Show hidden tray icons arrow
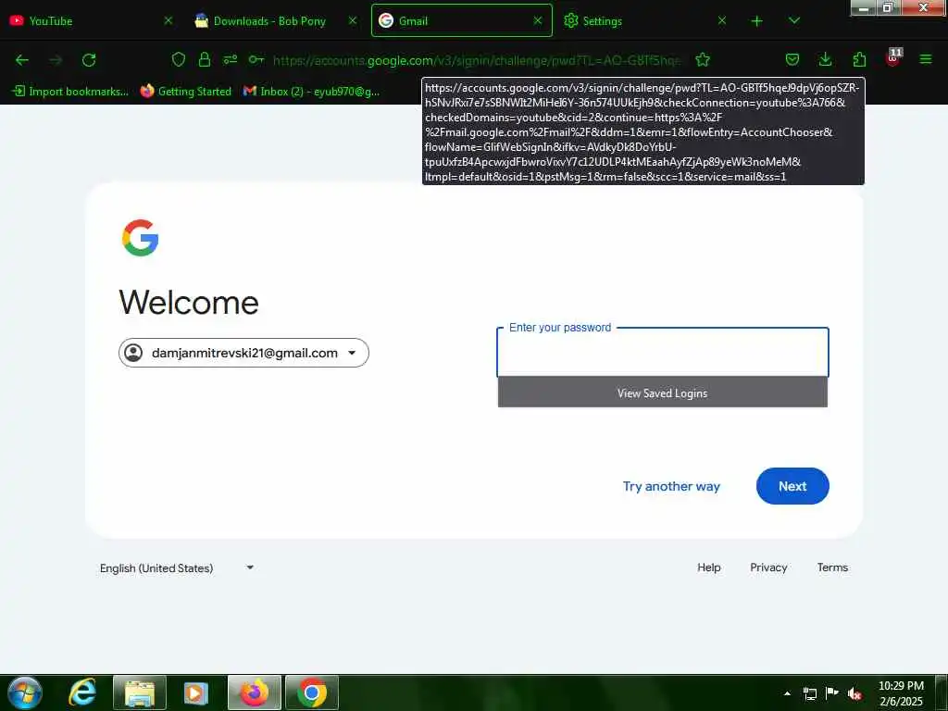The width and height of the screenshot is (948, 711). tap(787, 693)
